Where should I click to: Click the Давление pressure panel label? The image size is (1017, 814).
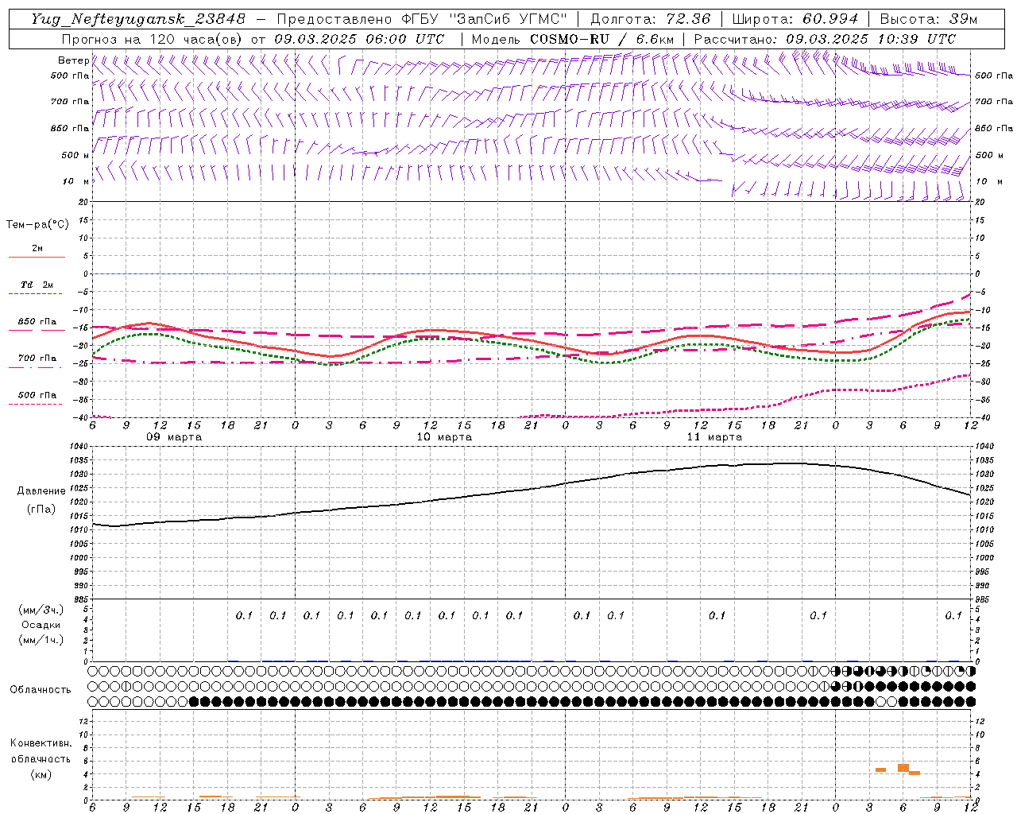tap(41, 491)
